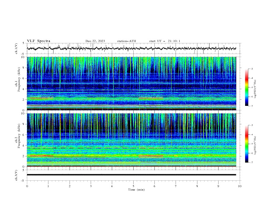Click the "ch.3(V)" axis label
Screen dimensions: 270x209
[16, 175]
